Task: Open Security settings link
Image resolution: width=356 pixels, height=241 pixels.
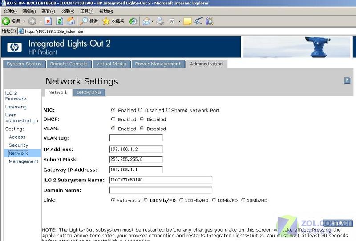Action: pyautogui.click(x=18, y=145)
